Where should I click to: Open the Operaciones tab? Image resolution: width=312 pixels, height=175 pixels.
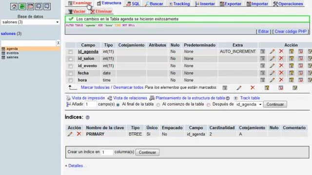click(x=288, y=3)
